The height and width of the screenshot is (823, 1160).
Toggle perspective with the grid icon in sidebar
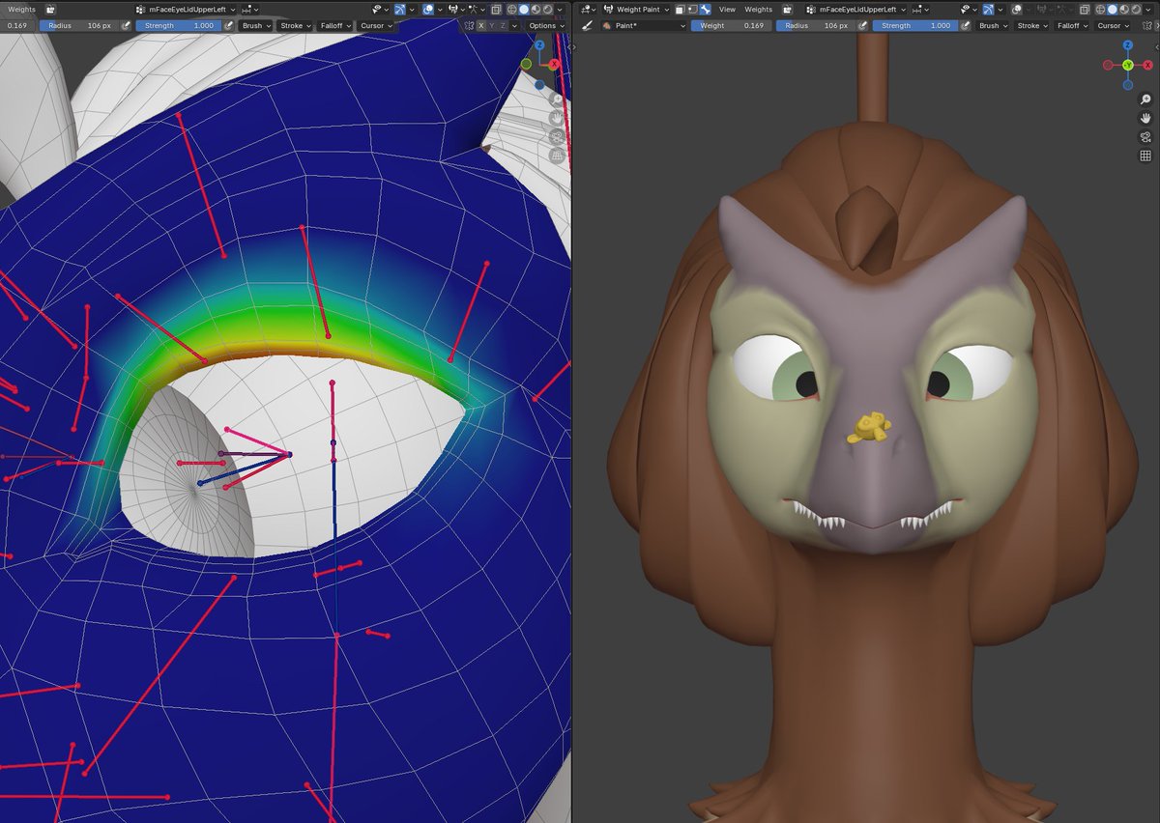pyautogui.click(x=1145, y=156)
